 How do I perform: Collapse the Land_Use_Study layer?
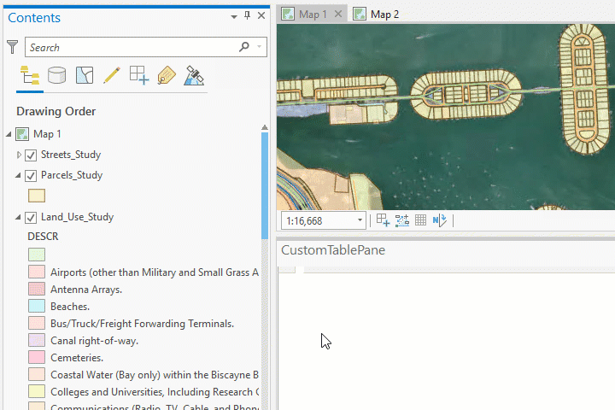click(18, 217)
